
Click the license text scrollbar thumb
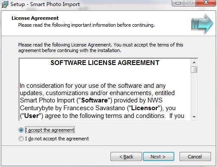(194, 70)
